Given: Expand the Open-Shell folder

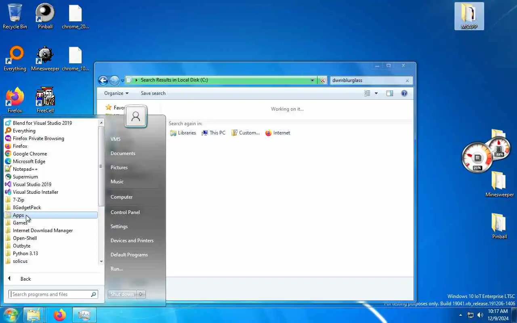Looking at the screenshot, I should pyautogui.click(x=51, y=238).
